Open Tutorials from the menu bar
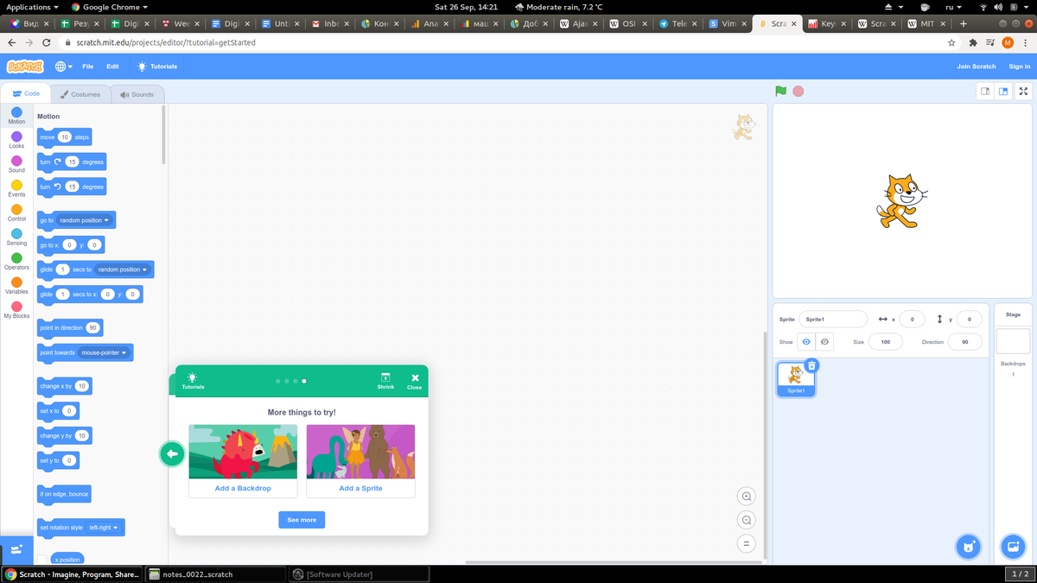Image resolution: width=1037 pixels, height=583 pixels. pyautogui.click(x=157, y=67)
